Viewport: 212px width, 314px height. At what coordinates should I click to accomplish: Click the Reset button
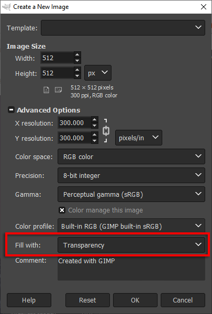[x=87, y=300]
